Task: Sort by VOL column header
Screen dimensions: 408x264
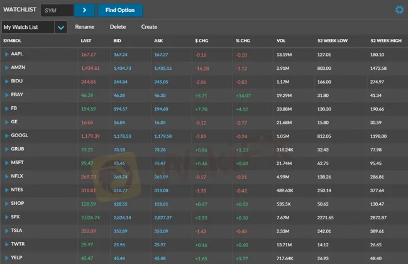Action: click(x=281, y=41)
